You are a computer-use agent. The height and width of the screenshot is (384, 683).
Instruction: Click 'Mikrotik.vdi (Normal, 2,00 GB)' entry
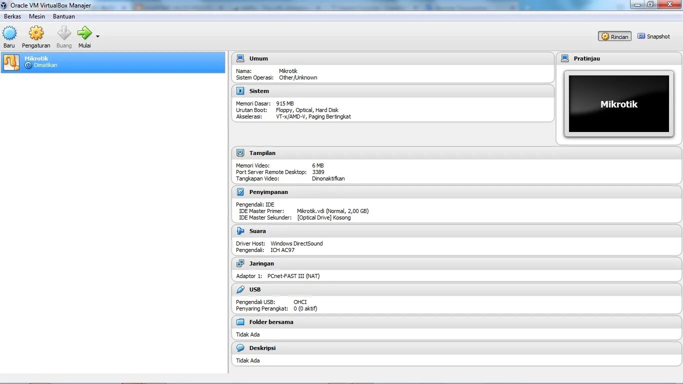tap(332, 211)
